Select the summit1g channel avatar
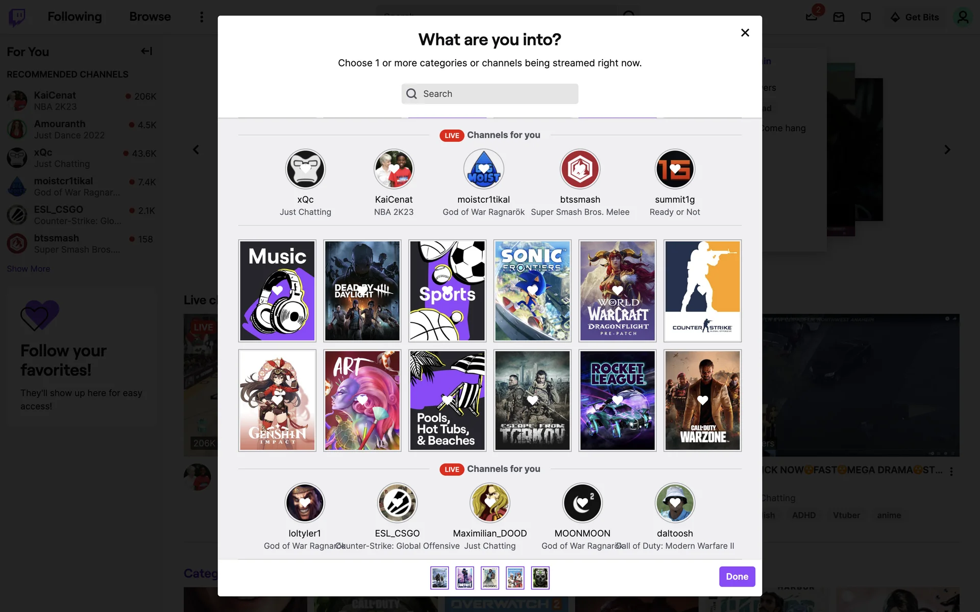This screenshot has width=980, height=612. click(675, 169)
